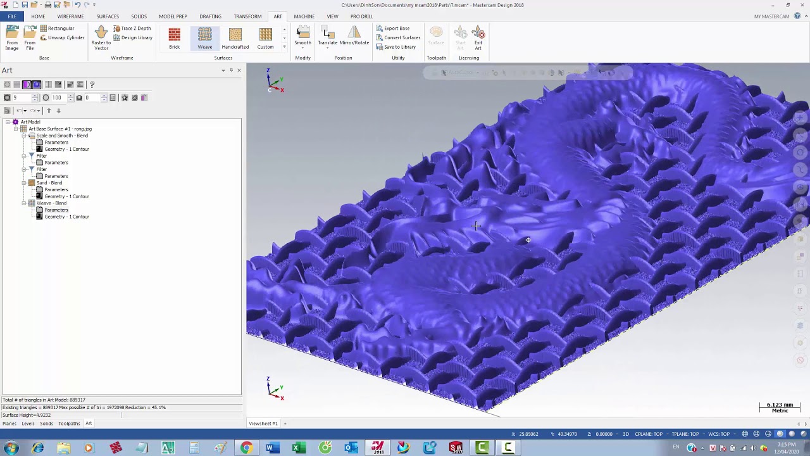Screen dimensions: 810x456
Task: Collapse Weave - Blend node
Action: pyautogui.click(x=24, y=203)
